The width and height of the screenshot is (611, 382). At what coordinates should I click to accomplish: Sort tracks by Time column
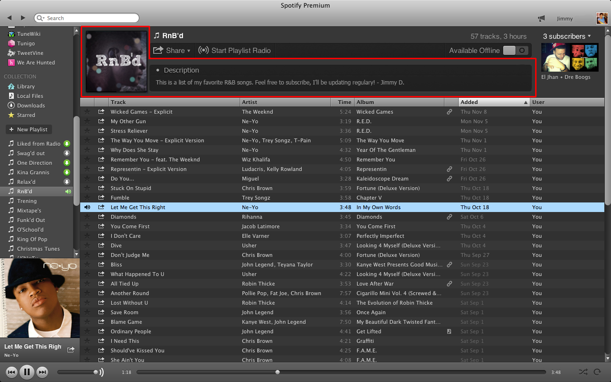[342, 102]
